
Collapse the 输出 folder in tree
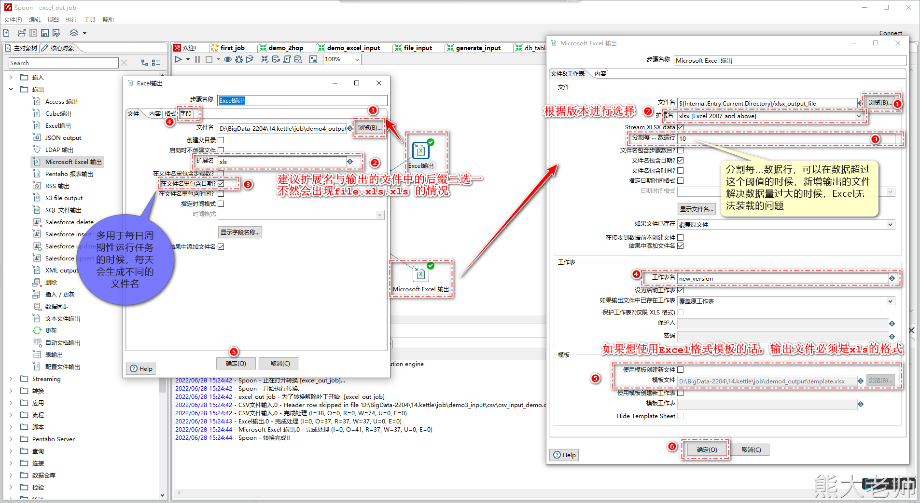tap(11, 89)
